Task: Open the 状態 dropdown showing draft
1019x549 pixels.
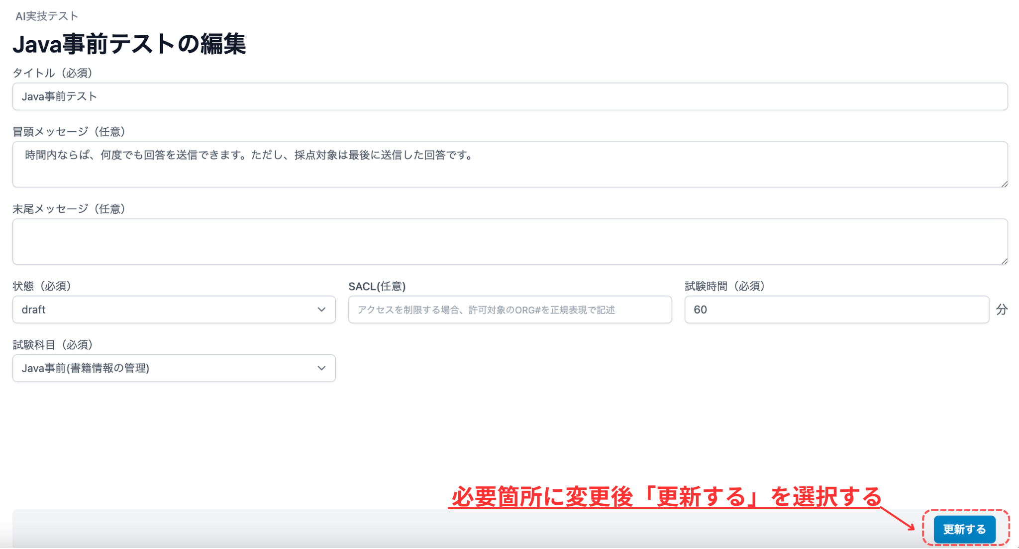Action: [174, 310]
